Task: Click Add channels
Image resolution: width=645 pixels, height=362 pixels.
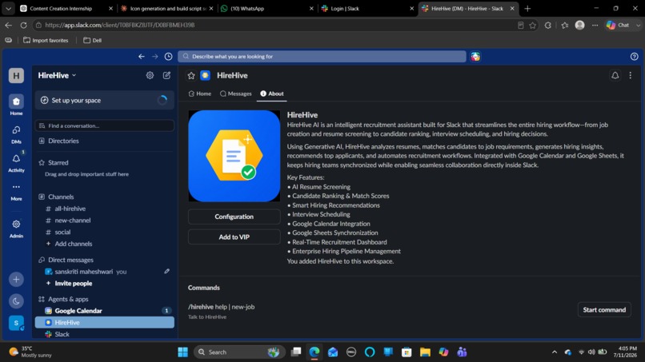Action: click(73, 244)
